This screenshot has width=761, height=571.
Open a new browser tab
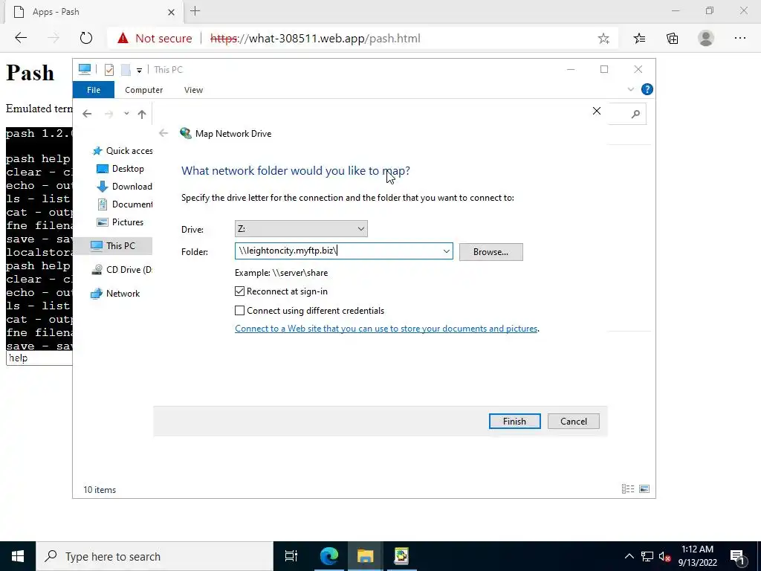tap(195, 11)
